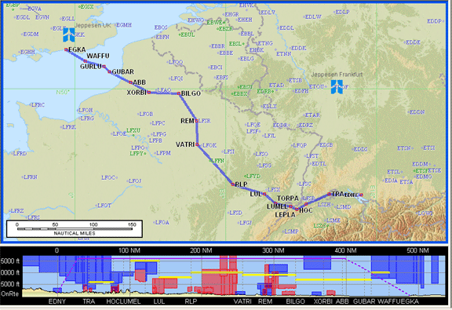Click the REM waypoint on map
452x310 pixels.
coord(197,121)
